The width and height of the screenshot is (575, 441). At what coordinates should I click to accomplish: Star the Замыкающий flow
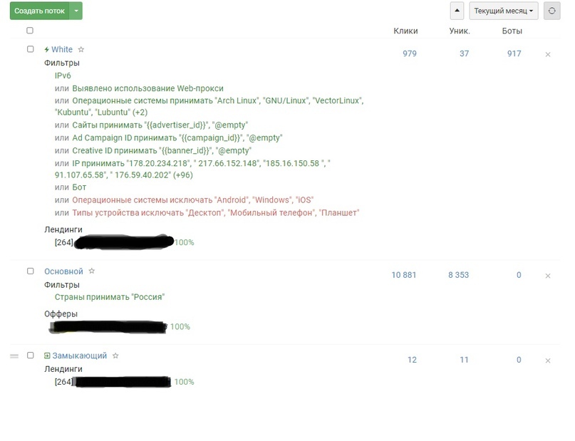[115, 356]
